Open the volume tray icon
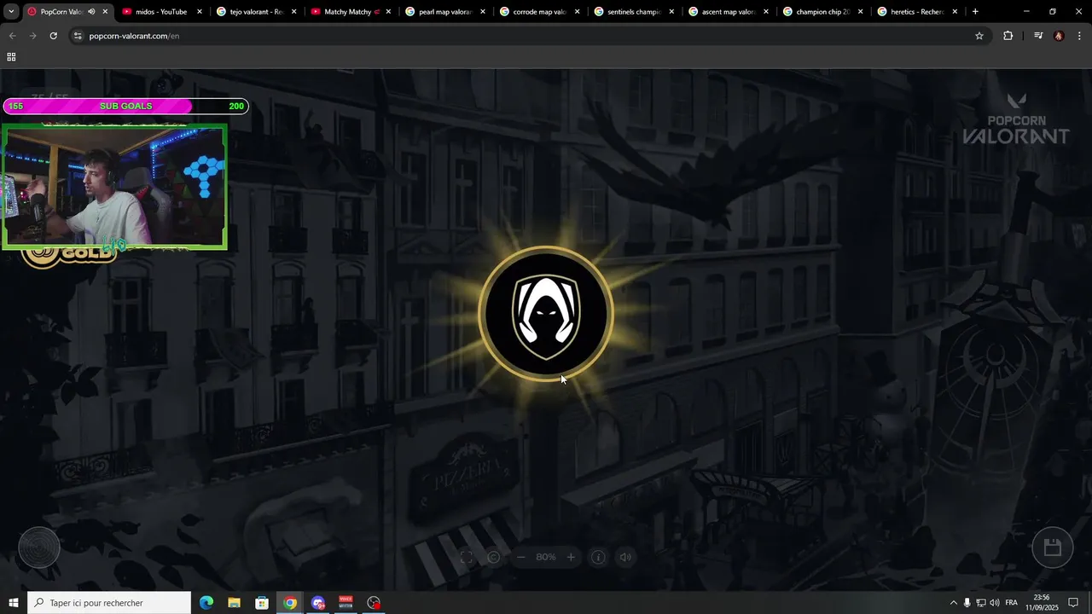Viewport: 1092px width, 614px height. (995, 603)
